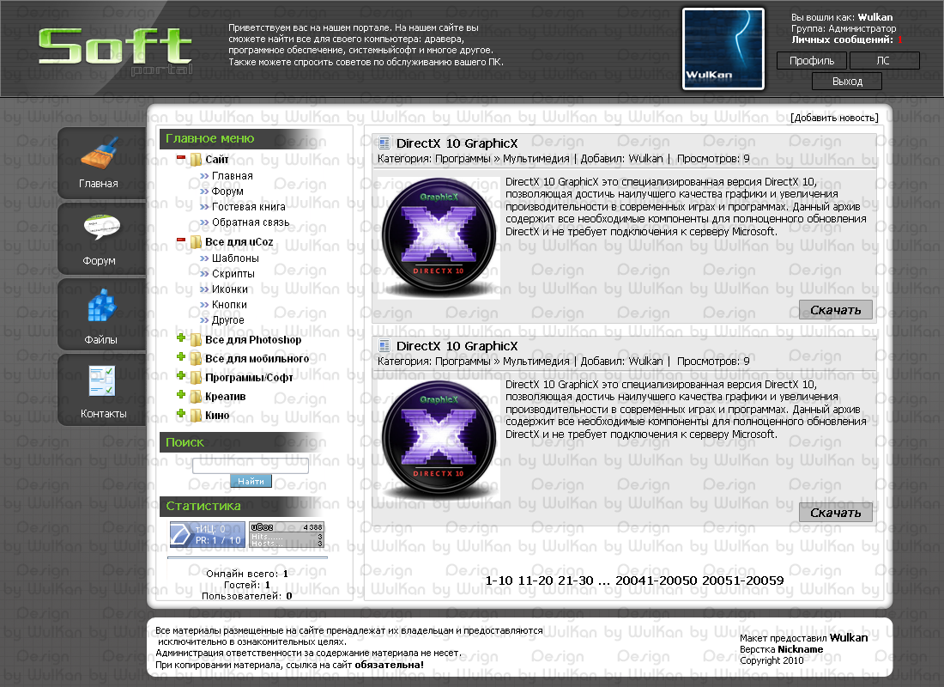The width and height of the screenshot is (944, 687).
Task: Open the Главная brush icon in sidebar
Action: [100, 153]
